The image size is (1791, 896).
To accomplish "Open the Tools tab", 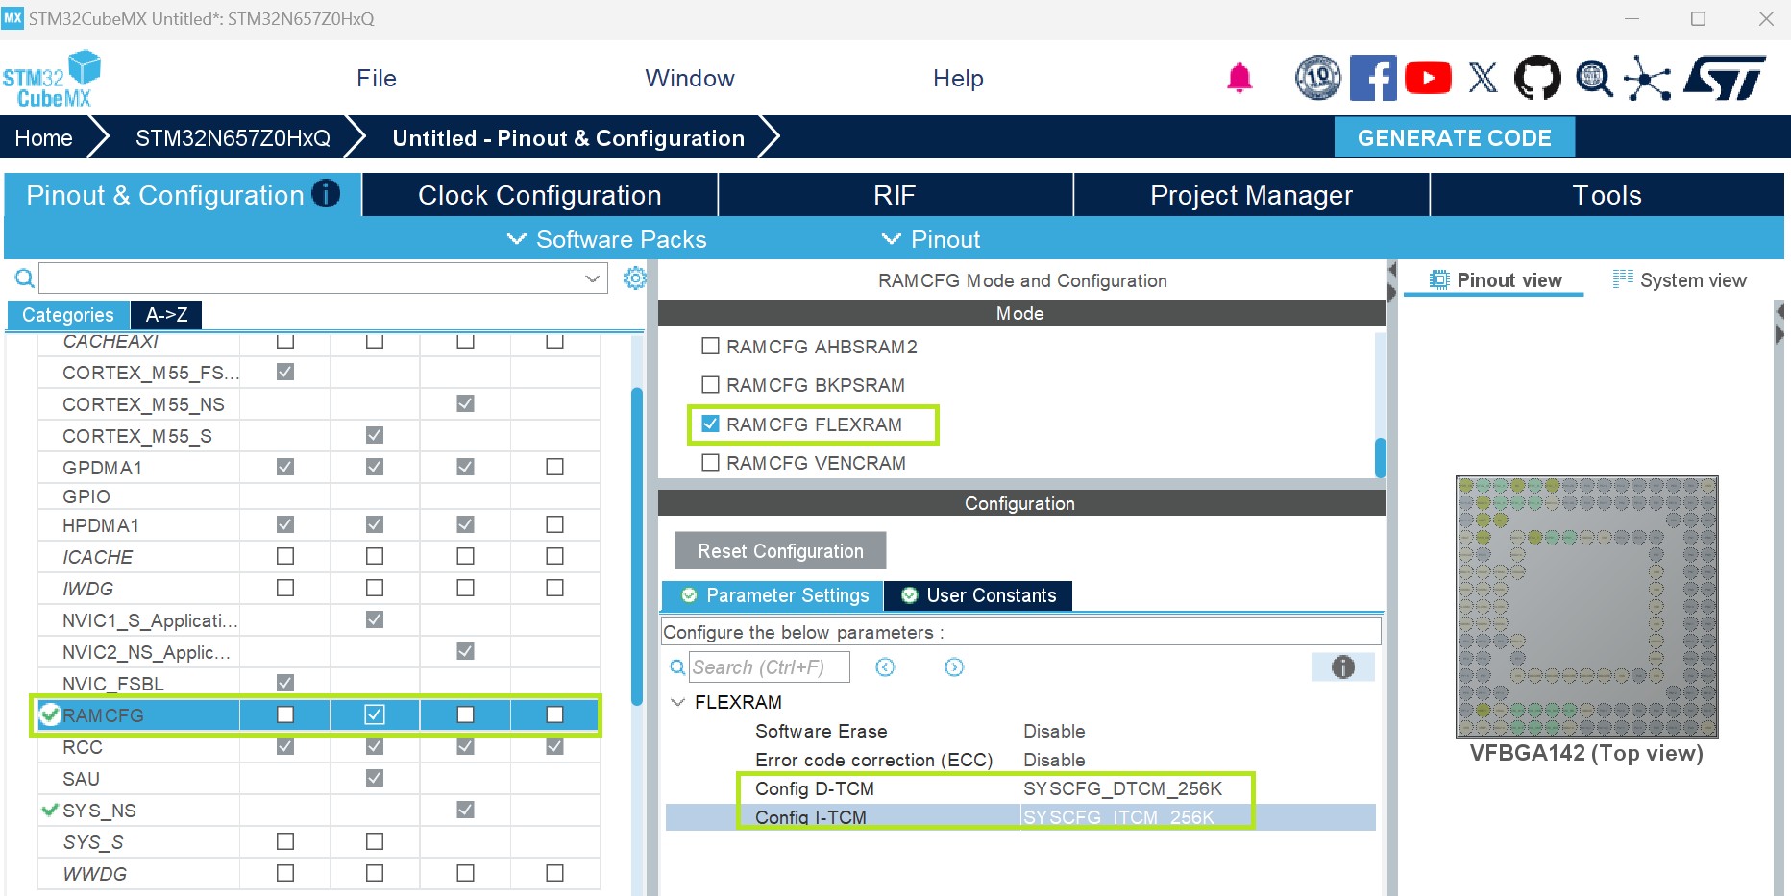I will [x=1607, y=195].
